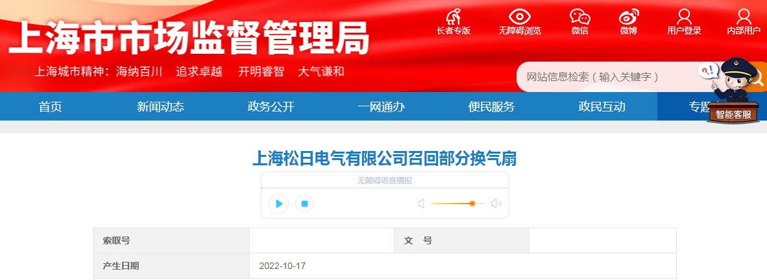Play the 无障碍语音播报 audio
Viewport: 767px width, 280px height.
279,204
